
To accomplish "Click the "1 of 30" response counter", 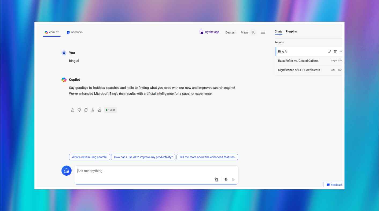I will tap(110, 110).
